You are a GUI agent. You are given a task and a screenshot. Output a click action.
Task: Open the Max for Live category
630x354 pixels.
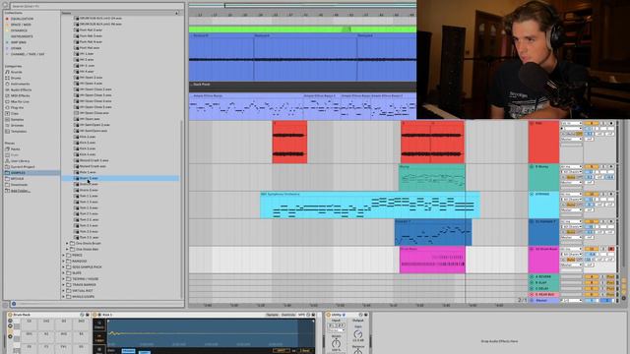(20, 101)
